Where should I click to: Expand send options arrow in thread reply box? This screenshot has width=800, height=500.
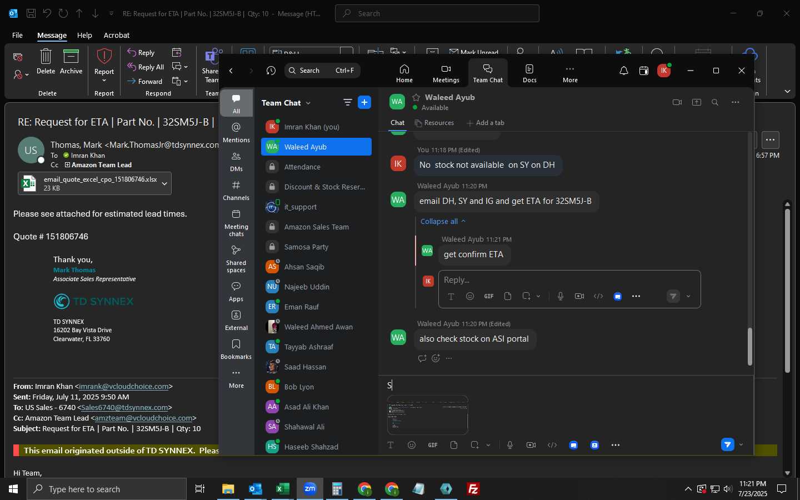coord(688,296)
